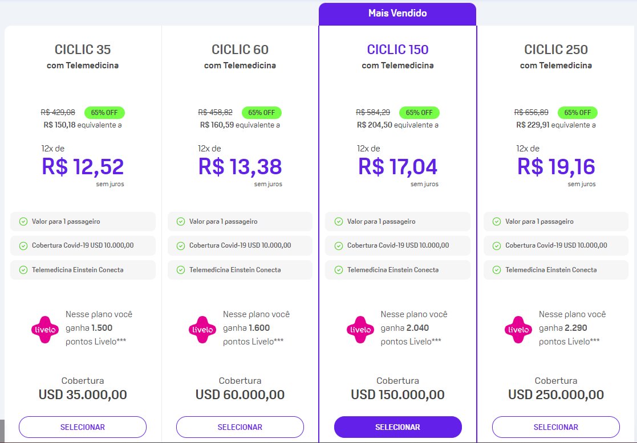
Task: Click the 65% OFF badge on CICLIC 250
Action: tap(577, 112)
